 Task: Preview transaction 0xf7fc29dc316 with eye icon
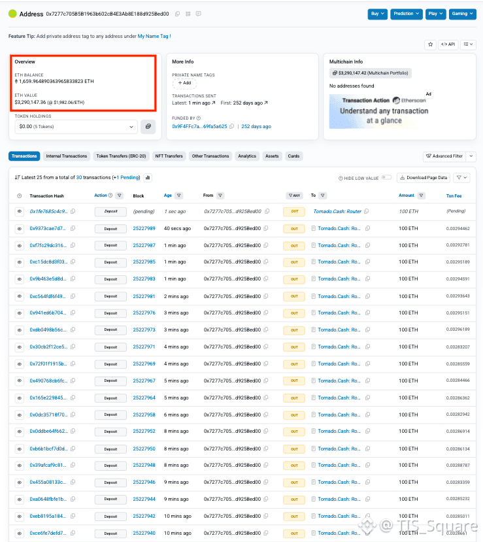pos(20,246)
